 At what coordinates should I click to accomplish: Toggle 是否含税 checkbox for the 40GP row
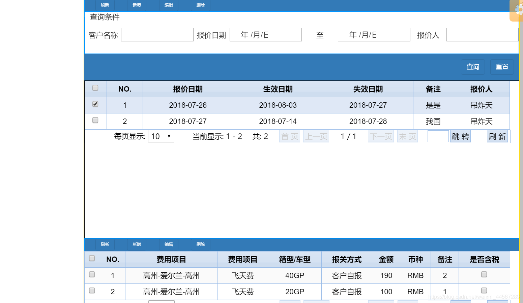coord(484,274)
